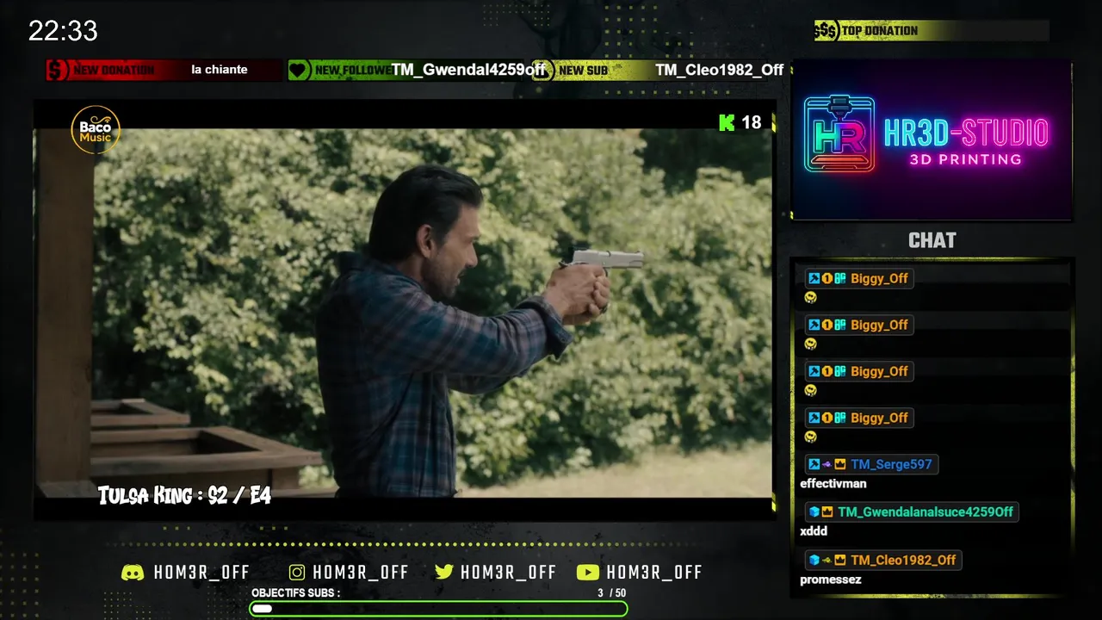Open the Twitter bird icon in footer
Image resolution: width=1102 pixels, height=620 pixels.
click(444, 573)
